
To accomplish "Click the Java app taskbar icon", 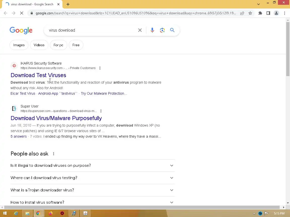I will click(85, 213).
